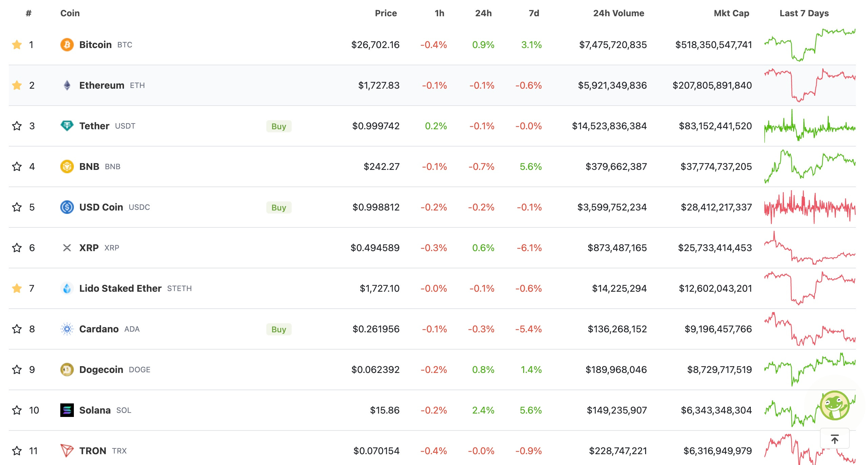The image size is (866, 465).
Task: Click the Lido Staked Ether logo
Action: pos(67,288)
